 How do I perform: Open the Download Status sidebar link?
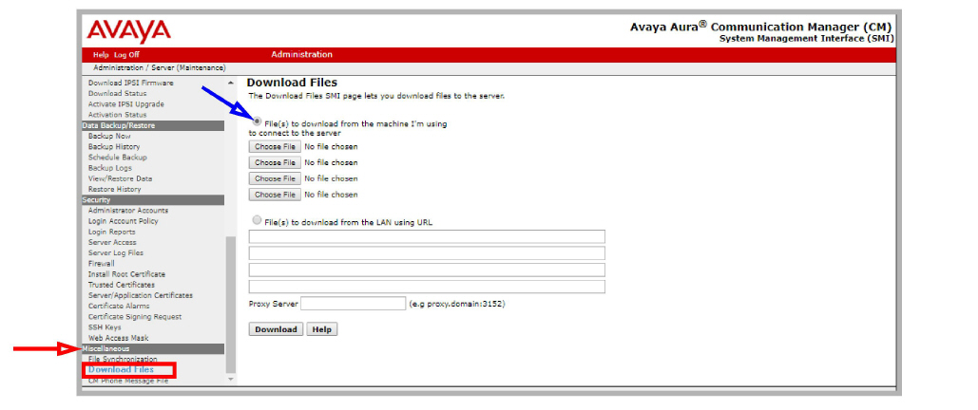(117, 93)
